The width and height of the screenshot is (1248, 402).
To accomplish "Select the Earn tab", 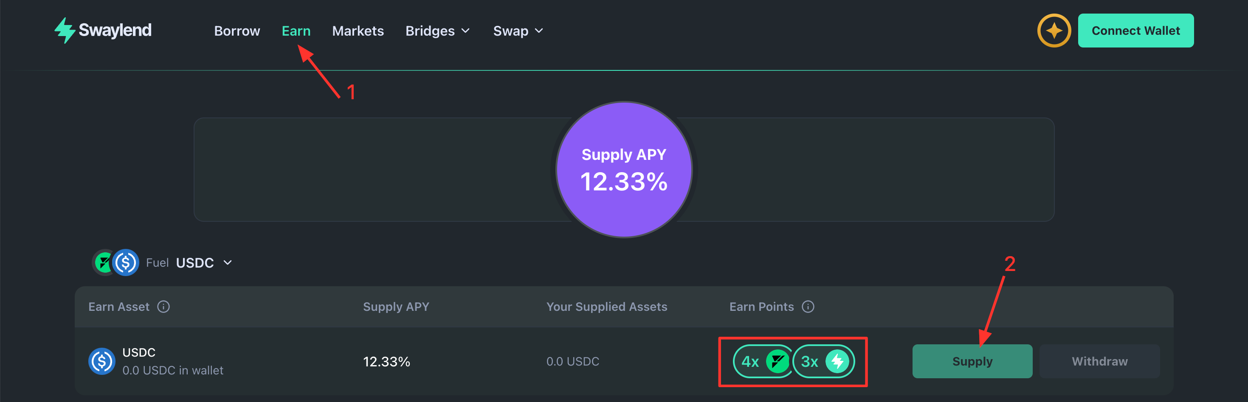I will pos(296,31).
